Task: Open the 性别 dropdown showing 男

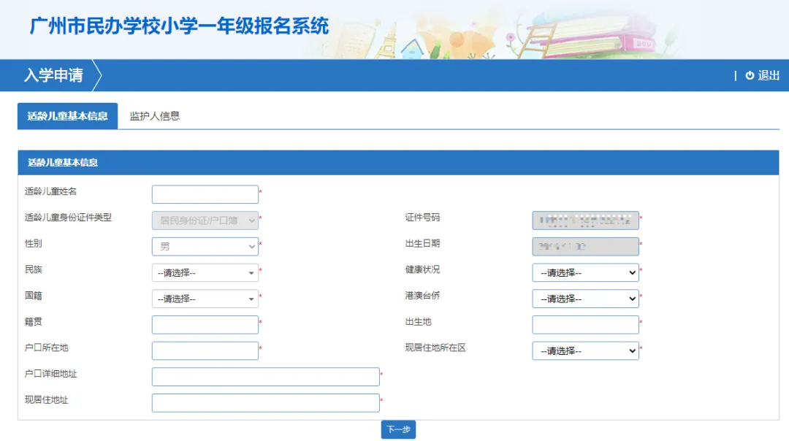Action: 205,246
